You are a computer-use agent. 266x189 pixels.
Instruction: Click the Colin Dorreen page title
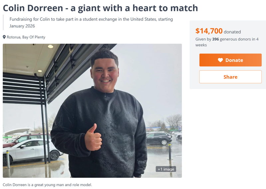point(100,8)
